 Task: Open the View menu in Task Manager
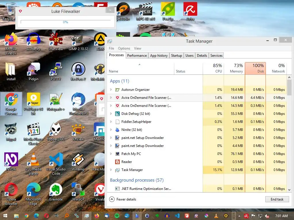[x=138, y=48]
